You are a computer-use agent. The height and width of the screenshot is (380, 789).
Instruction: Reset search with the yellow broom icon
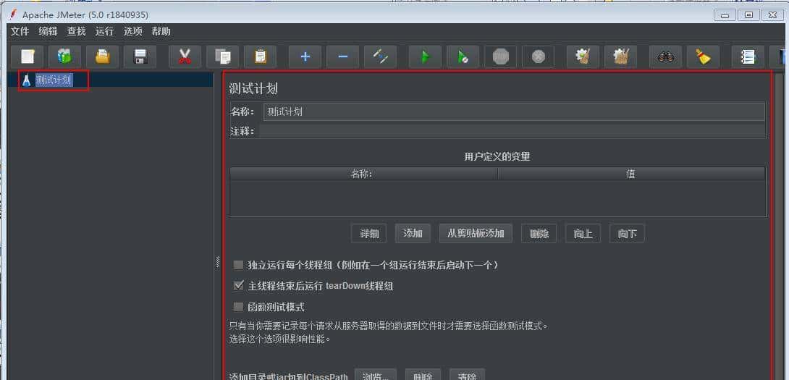click(x=704, y=57)
